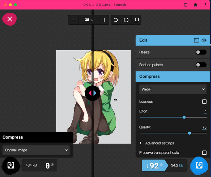
Task: Click the left-side Compress panel header
Action: point(37,137)
